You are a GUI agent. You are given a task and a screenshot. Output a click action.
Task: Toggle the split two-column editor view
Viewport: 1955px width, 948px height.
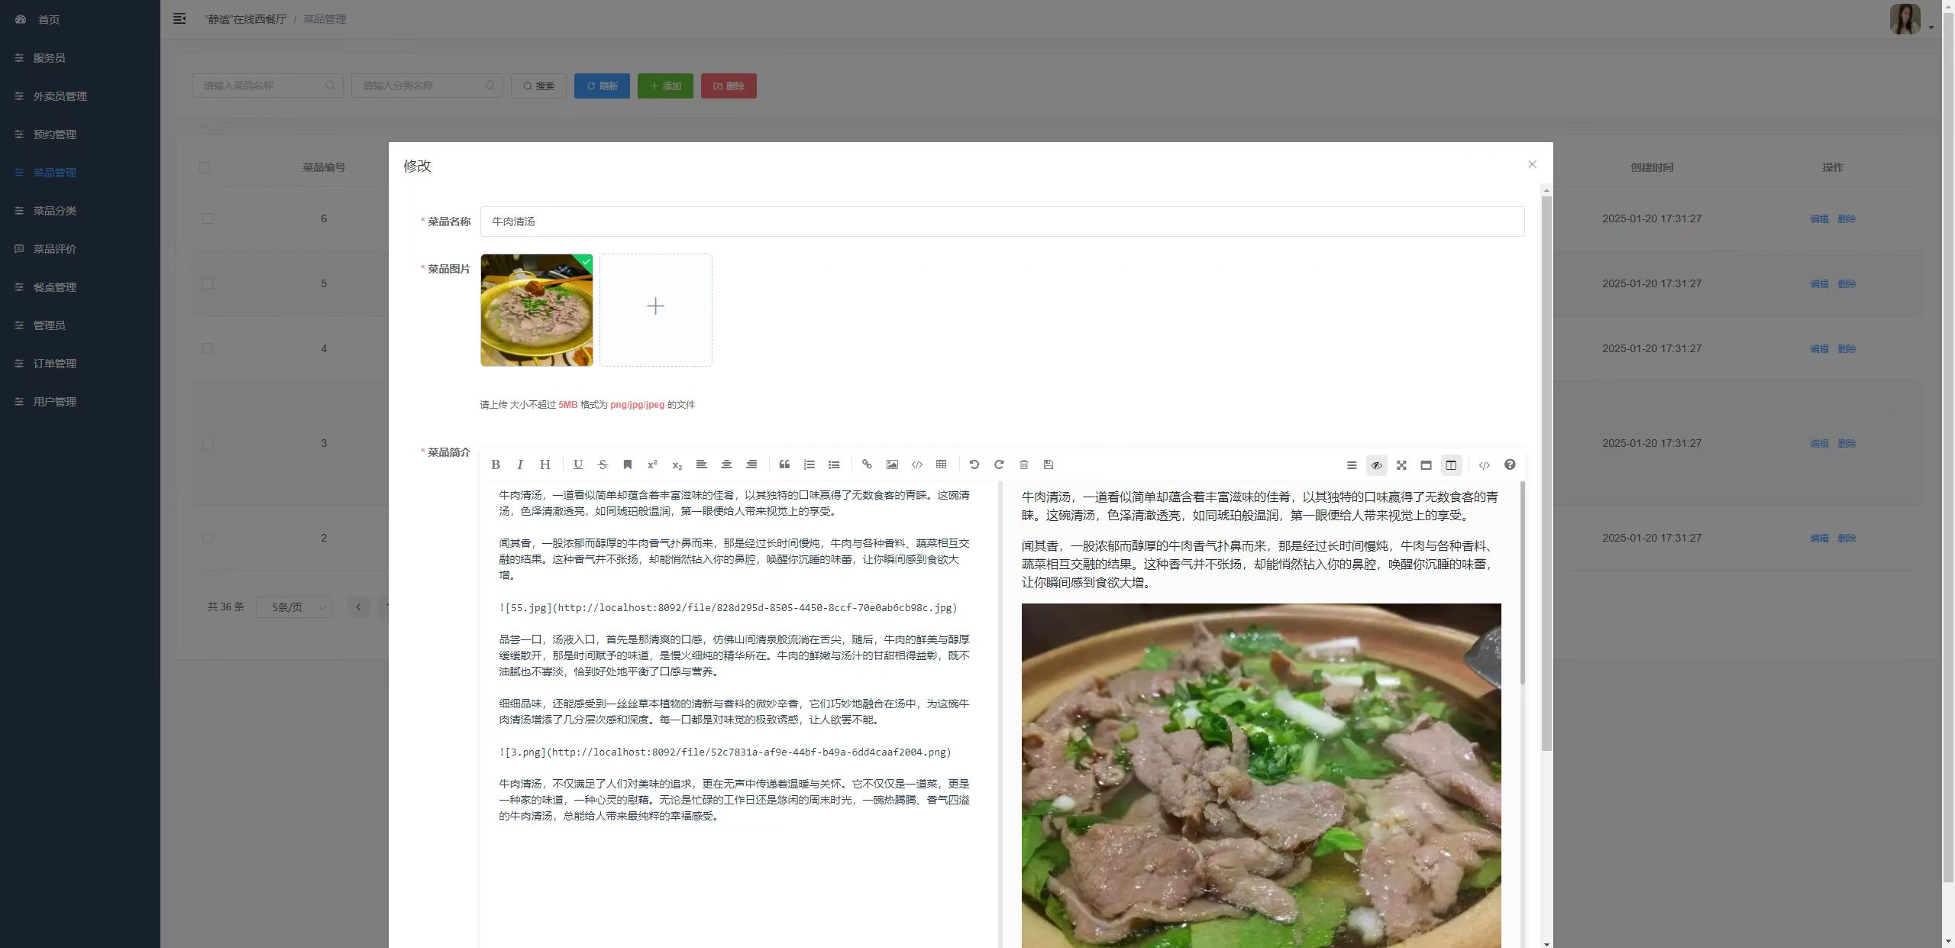[1451, 465]
